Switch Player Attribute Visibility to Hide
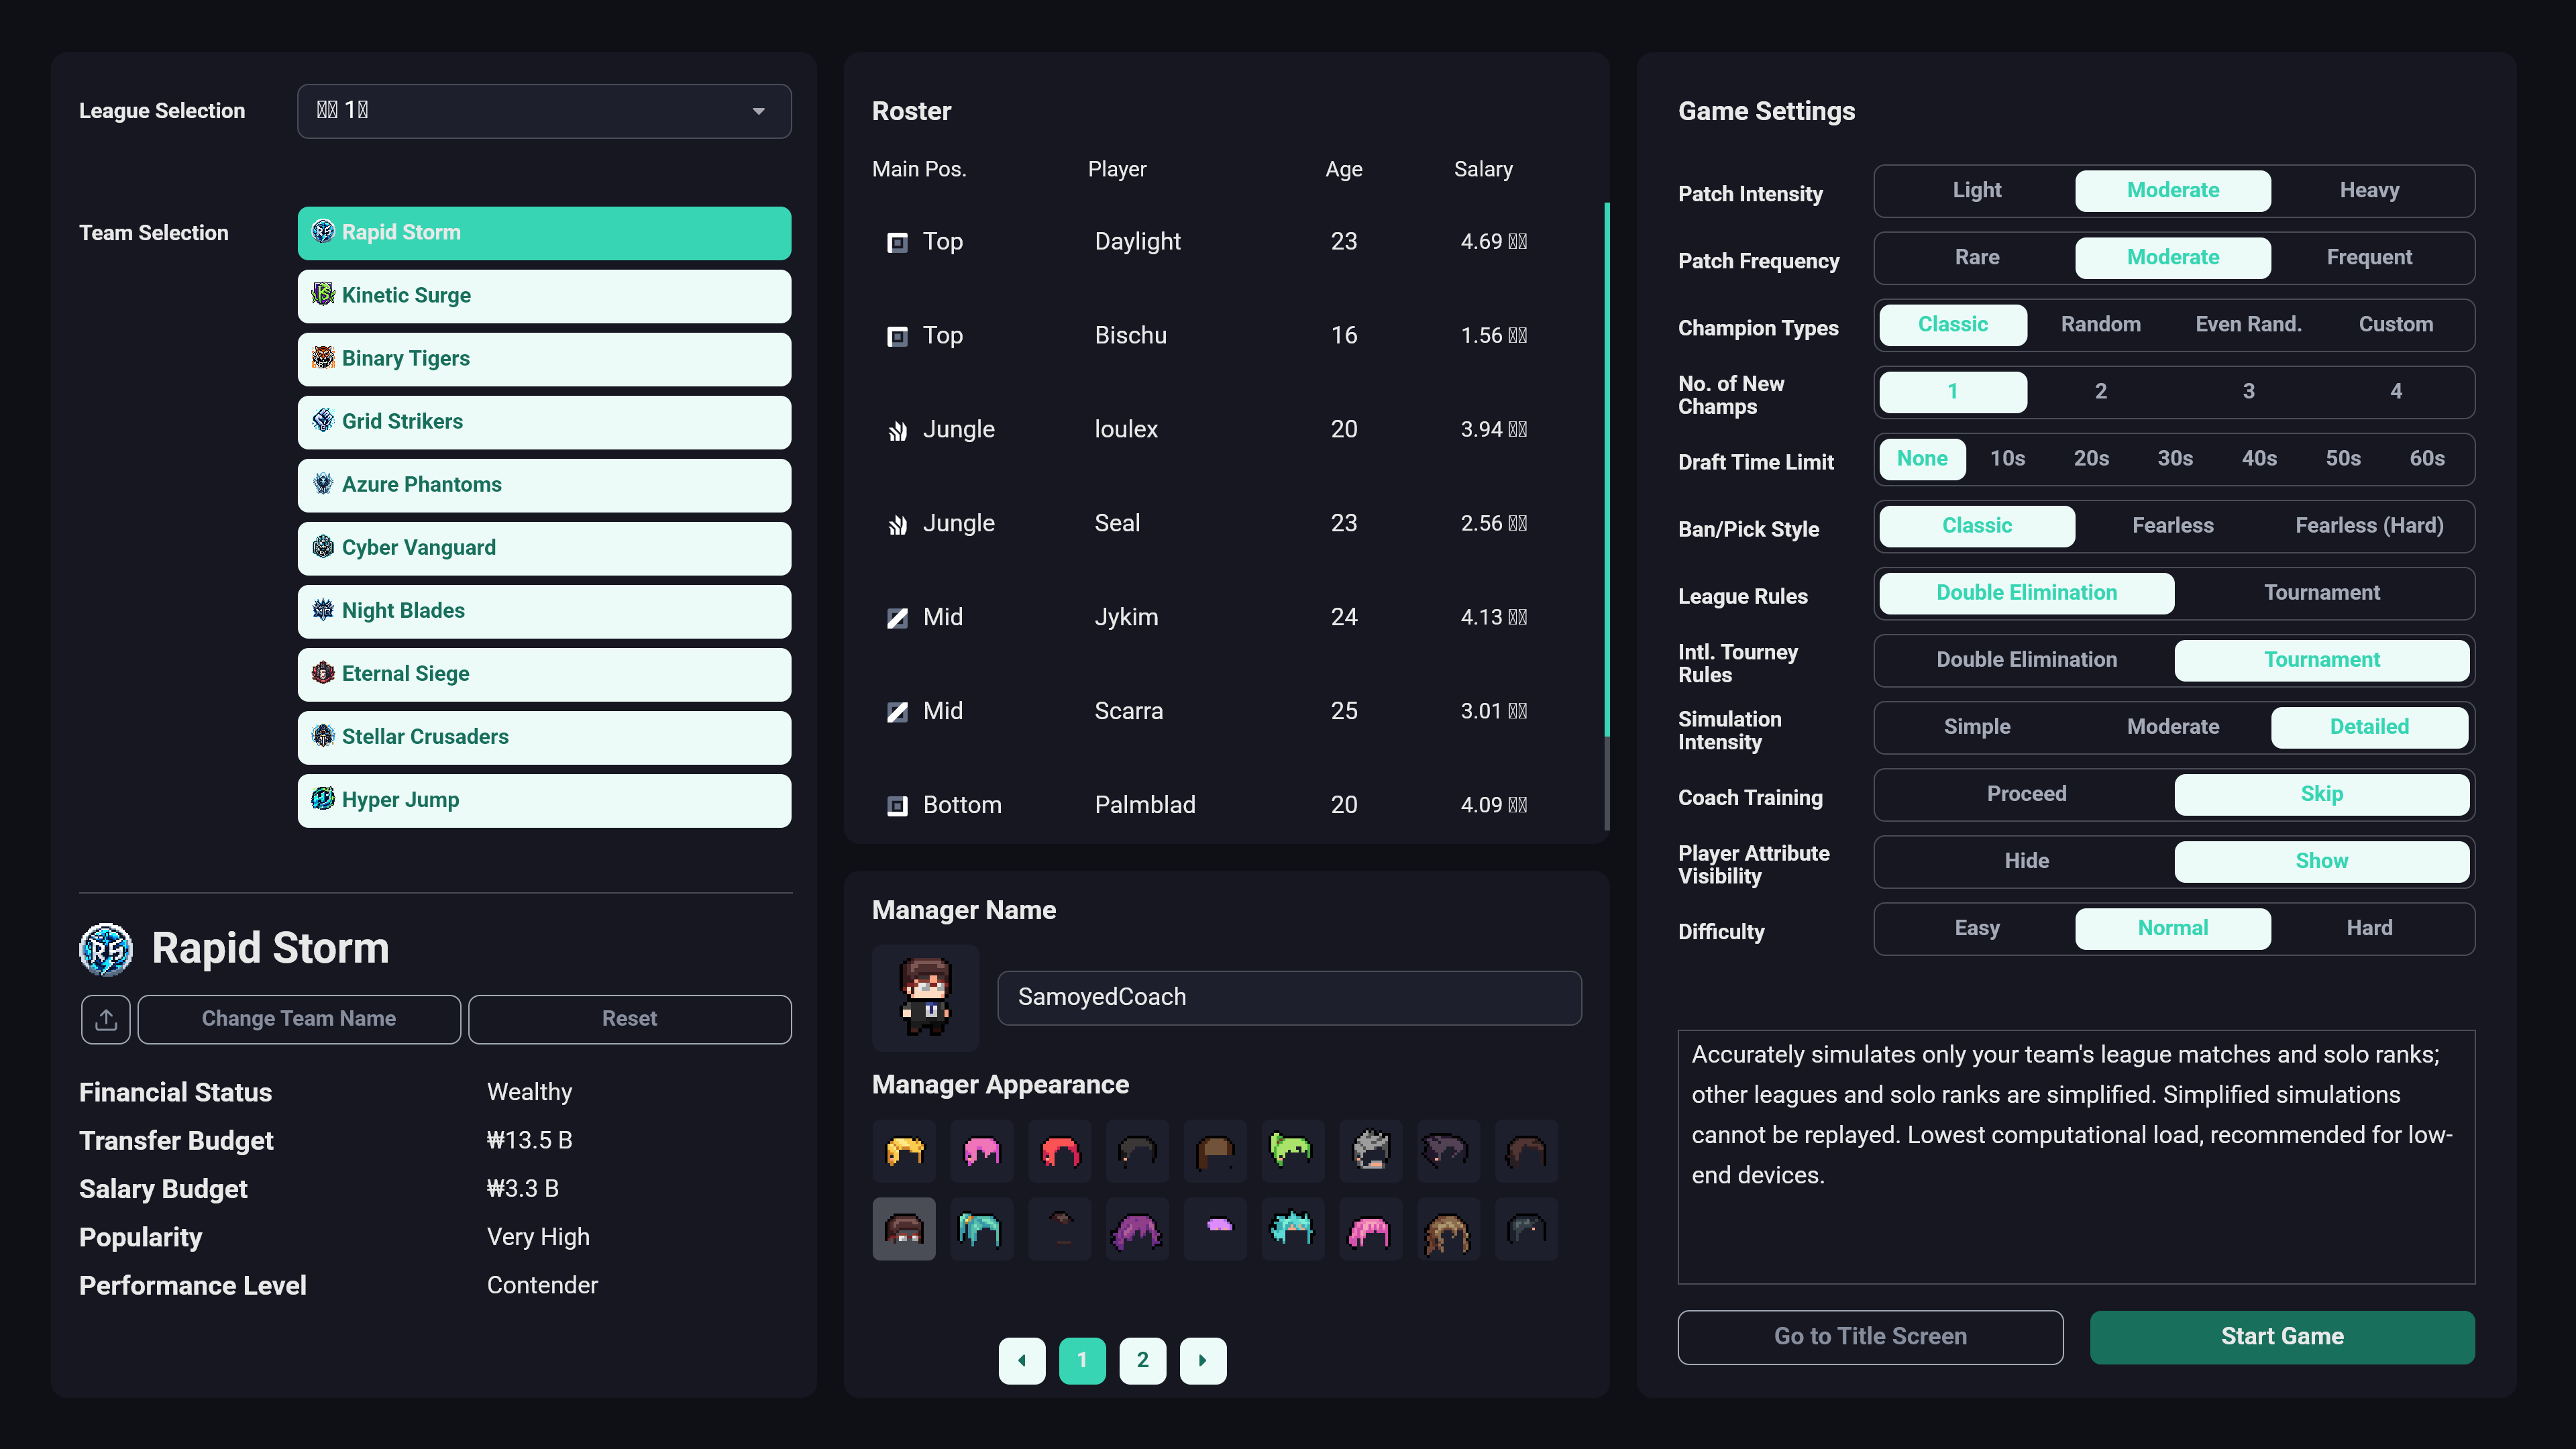Image resolution: width=2576 pixels, height=1449 pixels. coord(2026,861)
